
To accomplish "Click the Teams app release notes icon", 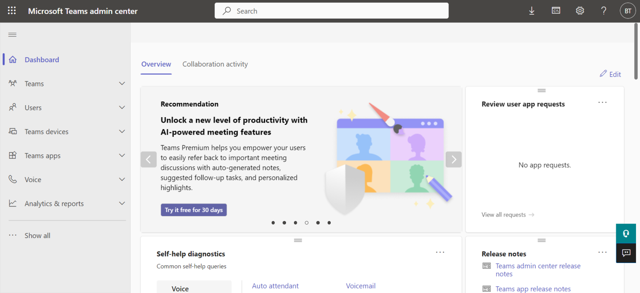I will 486,289.
